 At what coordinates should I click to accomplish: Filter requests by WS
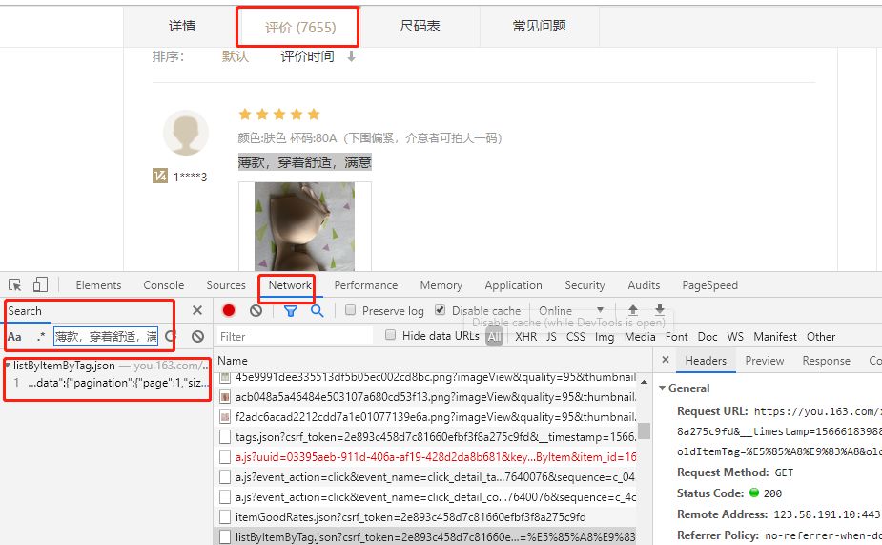coord(735,337)
